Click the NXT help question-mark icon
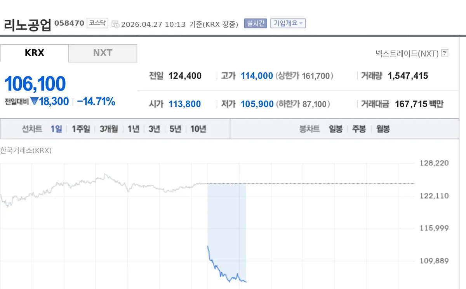 445,53
